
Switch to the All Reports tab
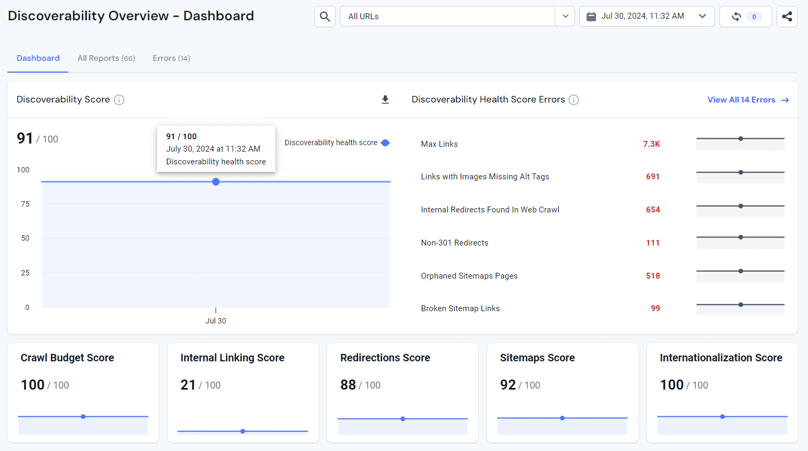point(106,58)
